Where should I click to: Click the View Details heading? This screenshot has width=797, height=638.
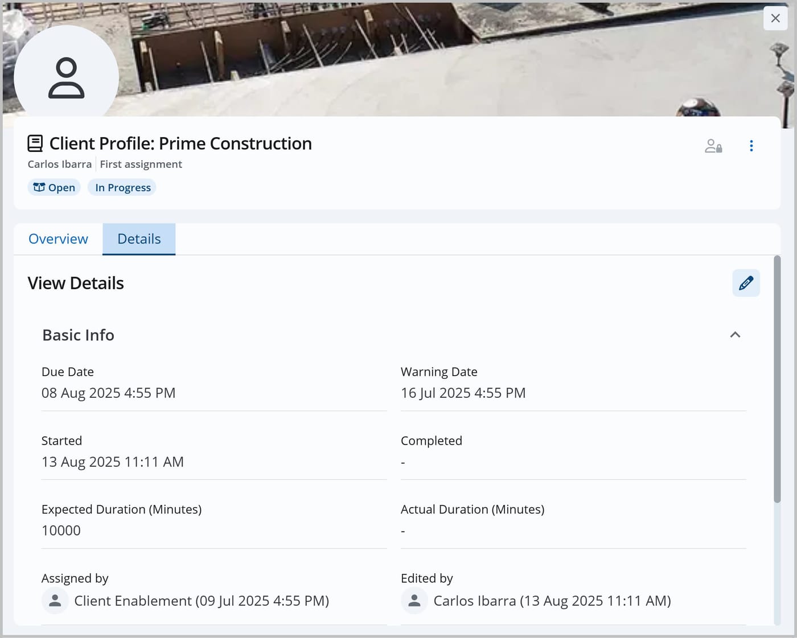76,283
